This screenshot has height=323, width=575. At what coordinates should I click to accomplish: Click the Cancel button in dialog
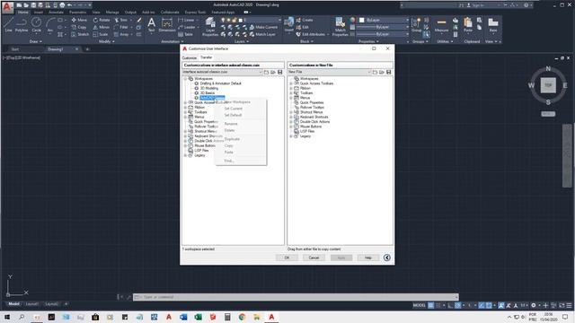click(314, 258)
